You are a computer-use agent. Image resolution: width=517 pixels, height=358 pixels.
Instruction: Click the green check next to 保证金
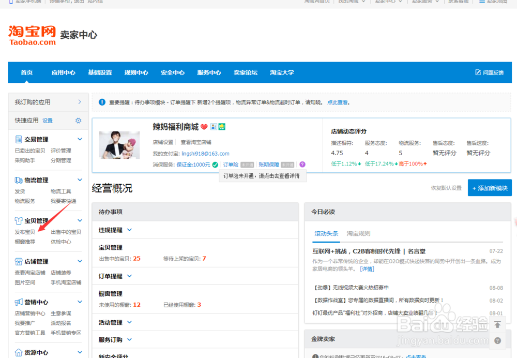point(215,165)
